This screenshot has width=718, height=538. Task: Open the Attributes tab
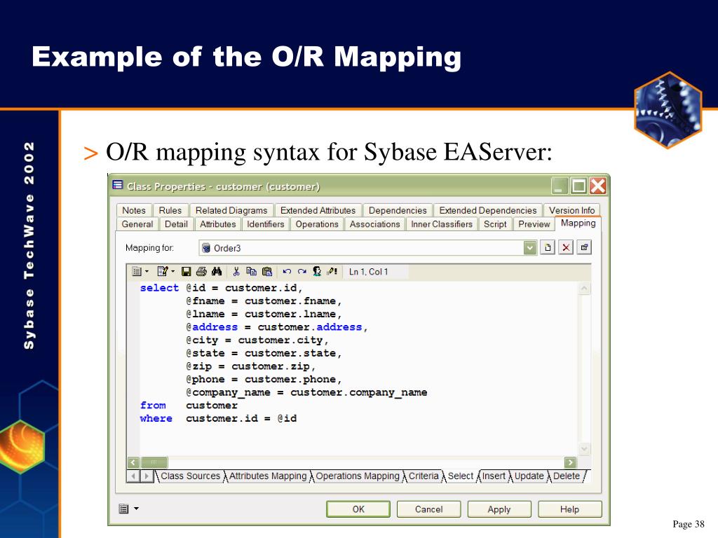(218, 224)
